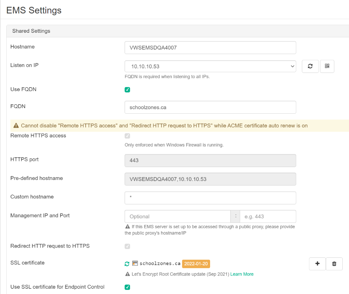Click the 2022-01-20 expiry date badge
The width and height of the screenshot is (349, 294).
[196, 264]
